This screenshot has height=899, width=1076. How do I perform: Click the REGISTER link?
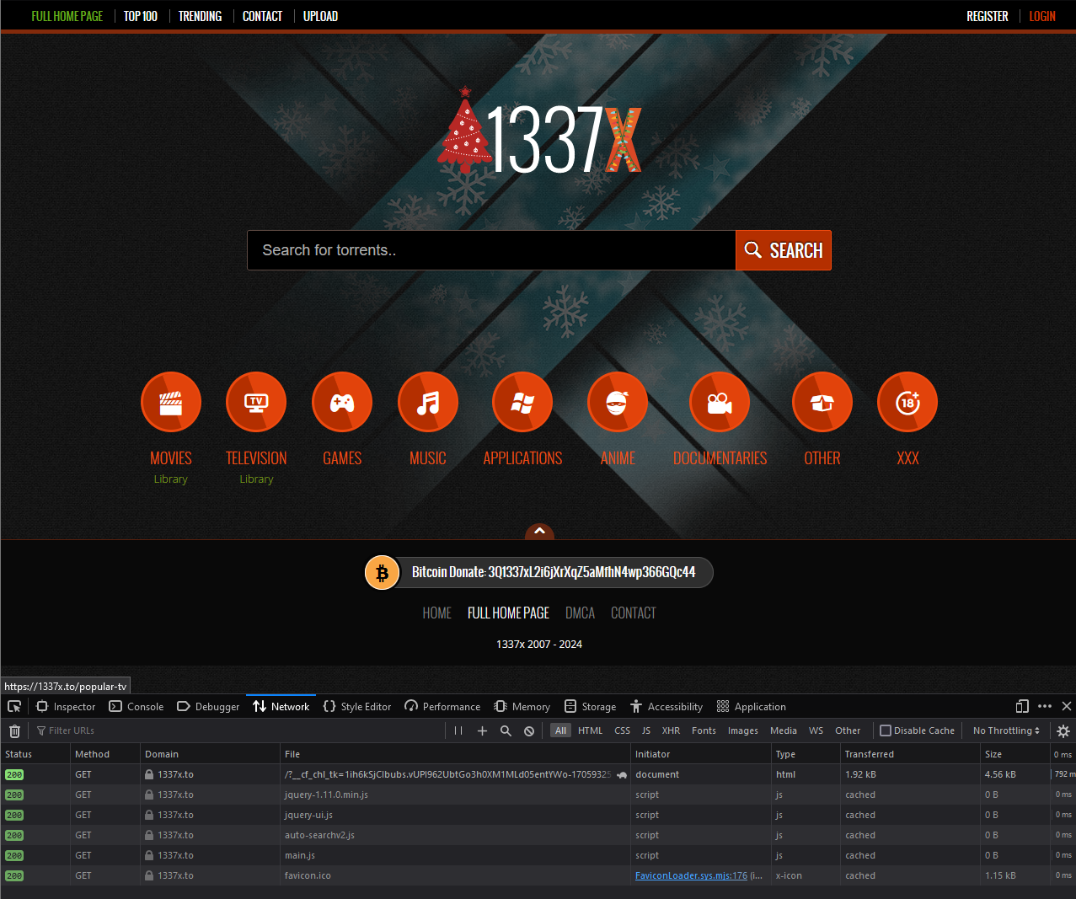tap(987, 15)
